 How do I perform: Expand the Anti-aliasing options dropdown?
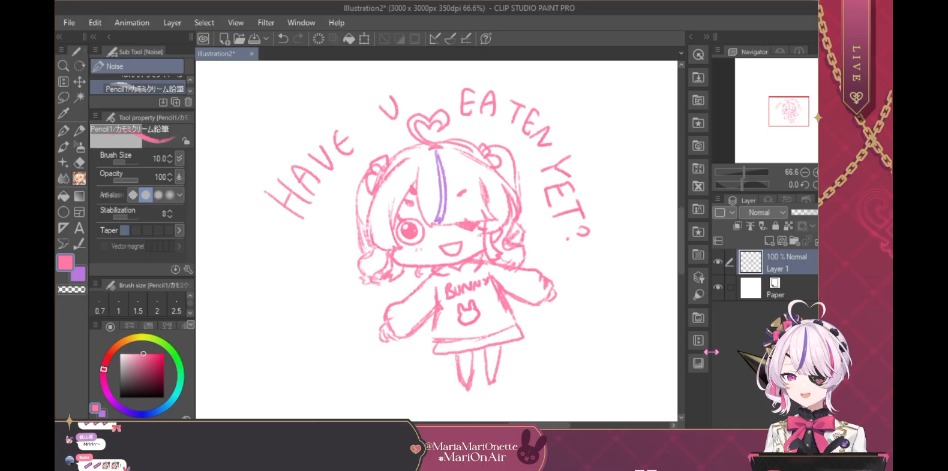pyautogui.click(x=179, y=195)
